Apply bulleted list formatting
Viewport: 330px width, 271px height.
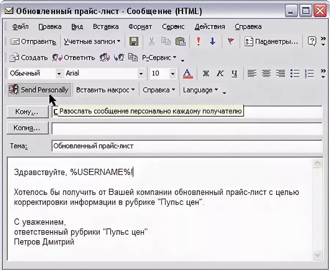click(x=295, y=73)
